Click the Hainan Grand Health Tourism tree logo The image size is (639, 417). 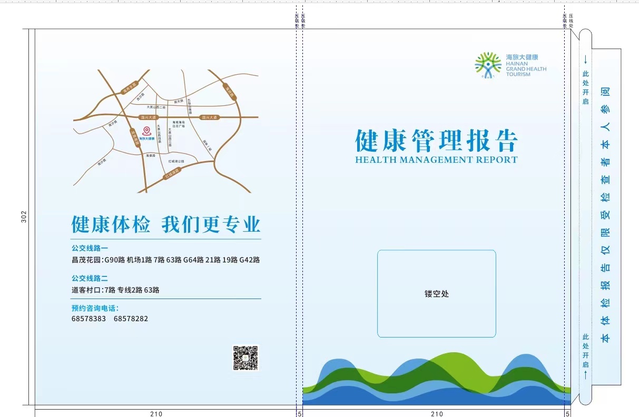[488, 65]
